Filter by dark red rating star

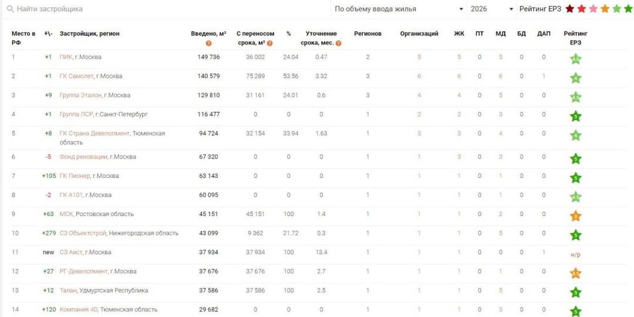pyautogui.click(x=569, y=9)
